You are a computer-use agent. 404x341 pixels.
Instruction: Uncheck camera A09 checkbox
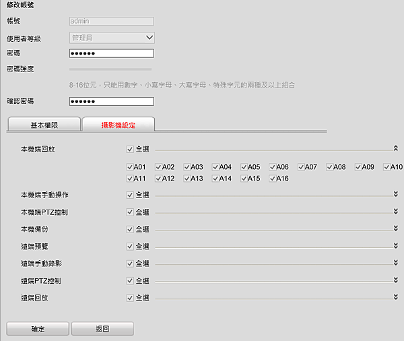[358, 167]
